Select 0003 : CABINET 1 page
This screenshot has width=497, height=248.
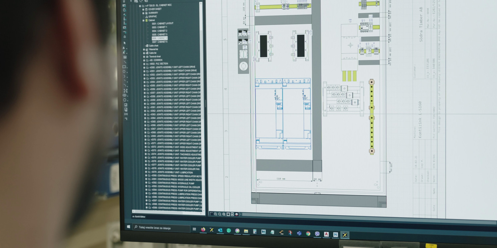coord(159,27)
